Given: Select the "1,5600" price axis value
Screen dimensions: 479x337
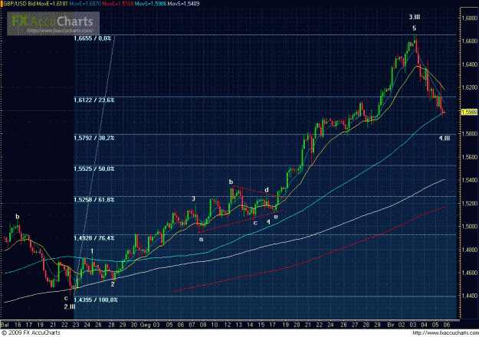Looking at the screenshot, I should pos(470,157).
